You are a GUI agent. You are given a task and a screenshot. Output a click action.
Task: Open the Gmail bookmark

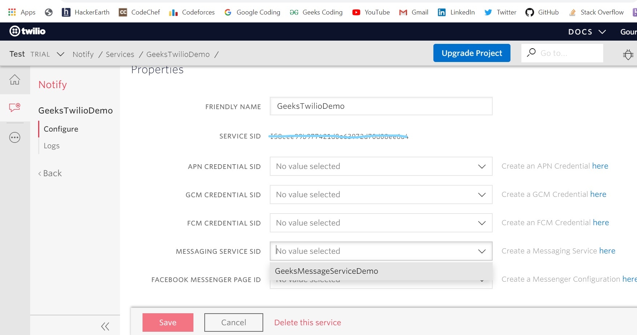pyautogui.click(x=414, y=12)
